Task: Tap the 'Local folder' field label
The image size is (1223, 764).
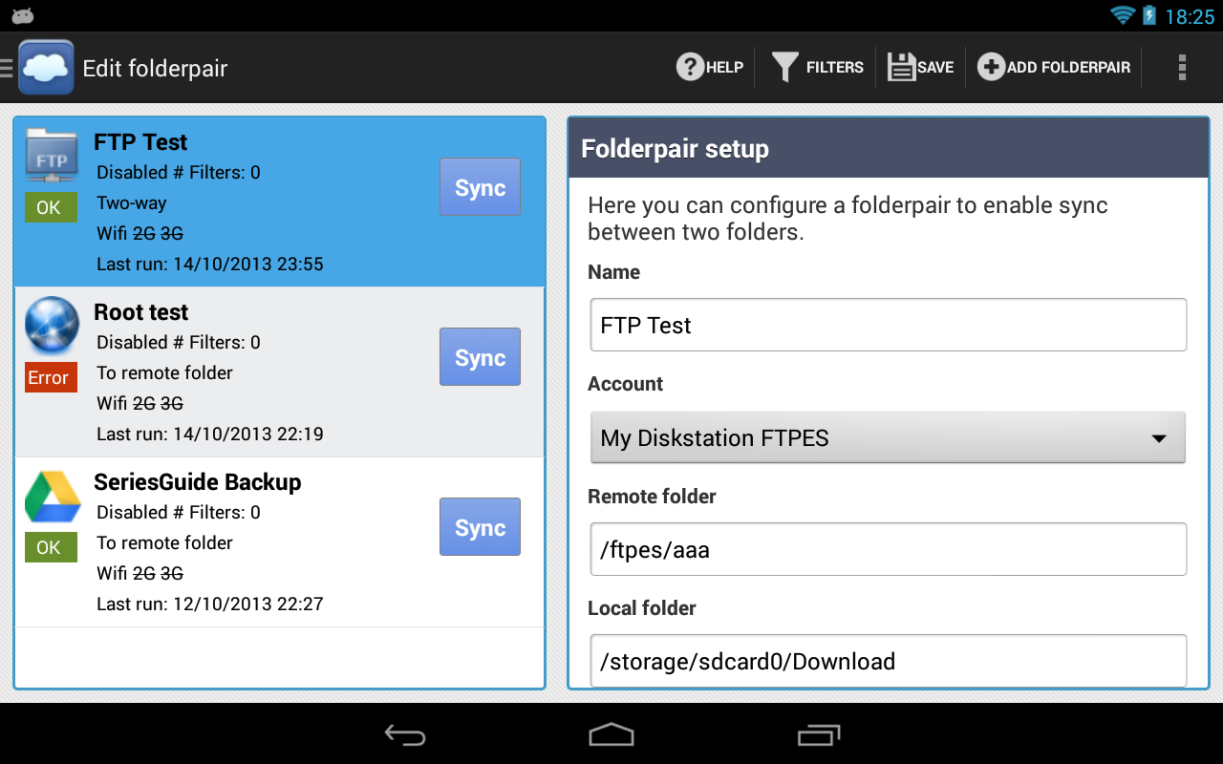Action: 642,608
